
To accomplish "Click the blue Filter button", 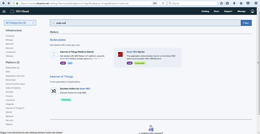I will [x=246, y=23].
